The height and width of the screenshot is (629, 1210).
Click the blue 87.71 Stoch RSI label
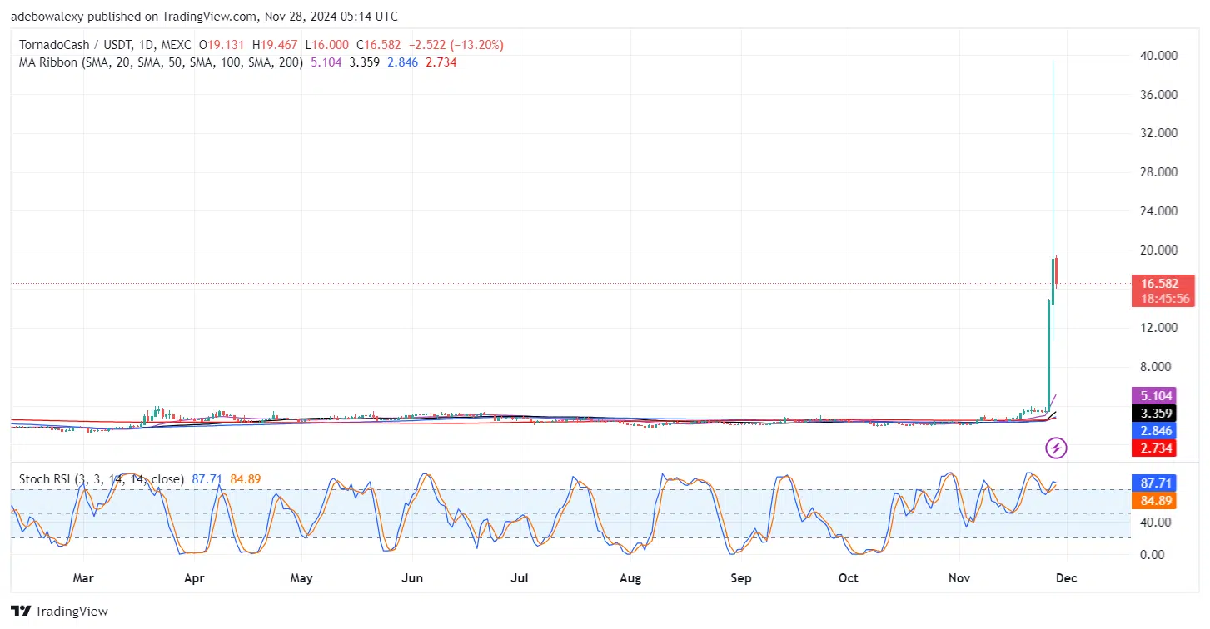[1162, 483]
